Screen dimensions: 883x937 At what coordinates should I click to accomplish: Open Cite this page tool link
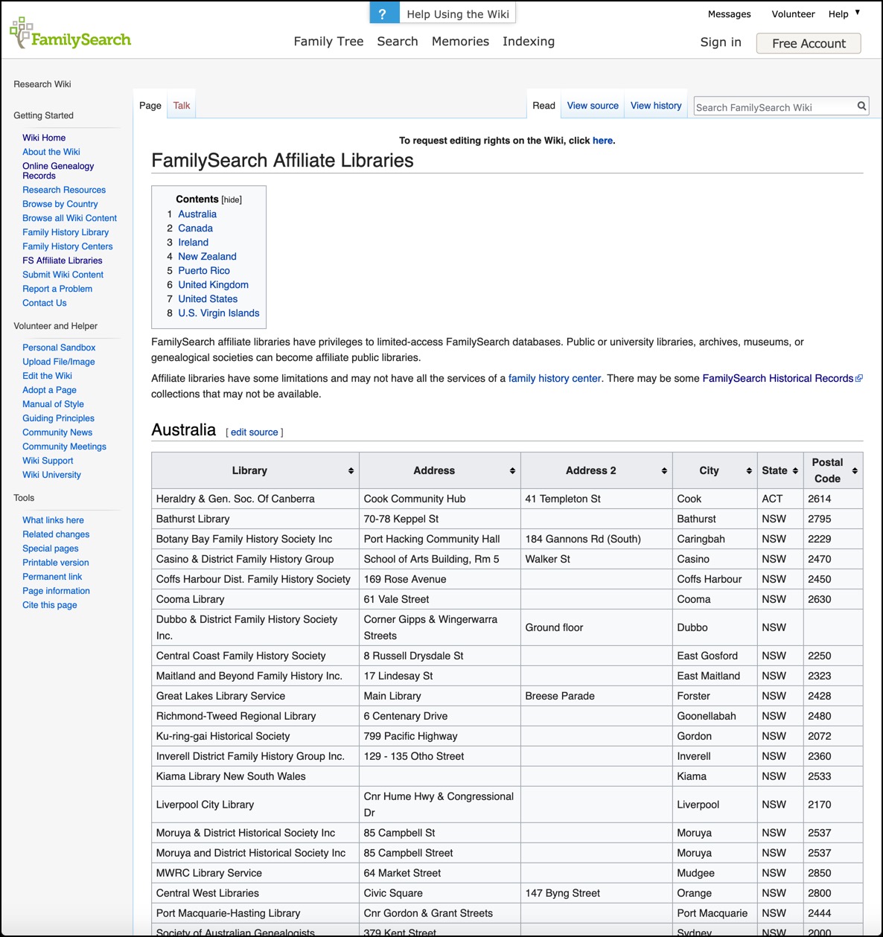point(50,605)
